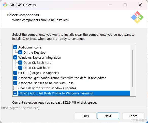This screenshot has height=123, width=148.
Task: Select highlighted '(NEW!) Add a Git Bash Profile' row
Action: click(74, 93)
